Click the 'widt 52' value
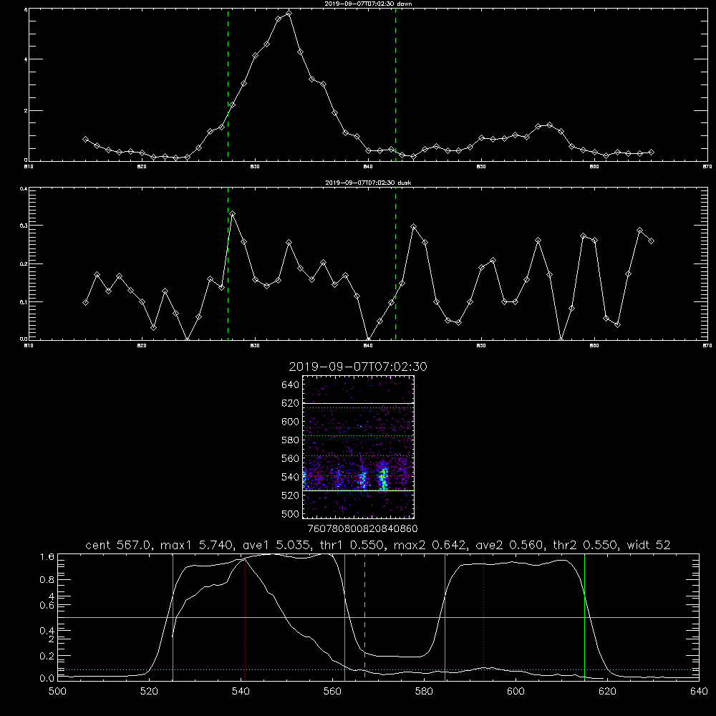The height and width of the screenshot is (716, 716). [x=649, y=545]
